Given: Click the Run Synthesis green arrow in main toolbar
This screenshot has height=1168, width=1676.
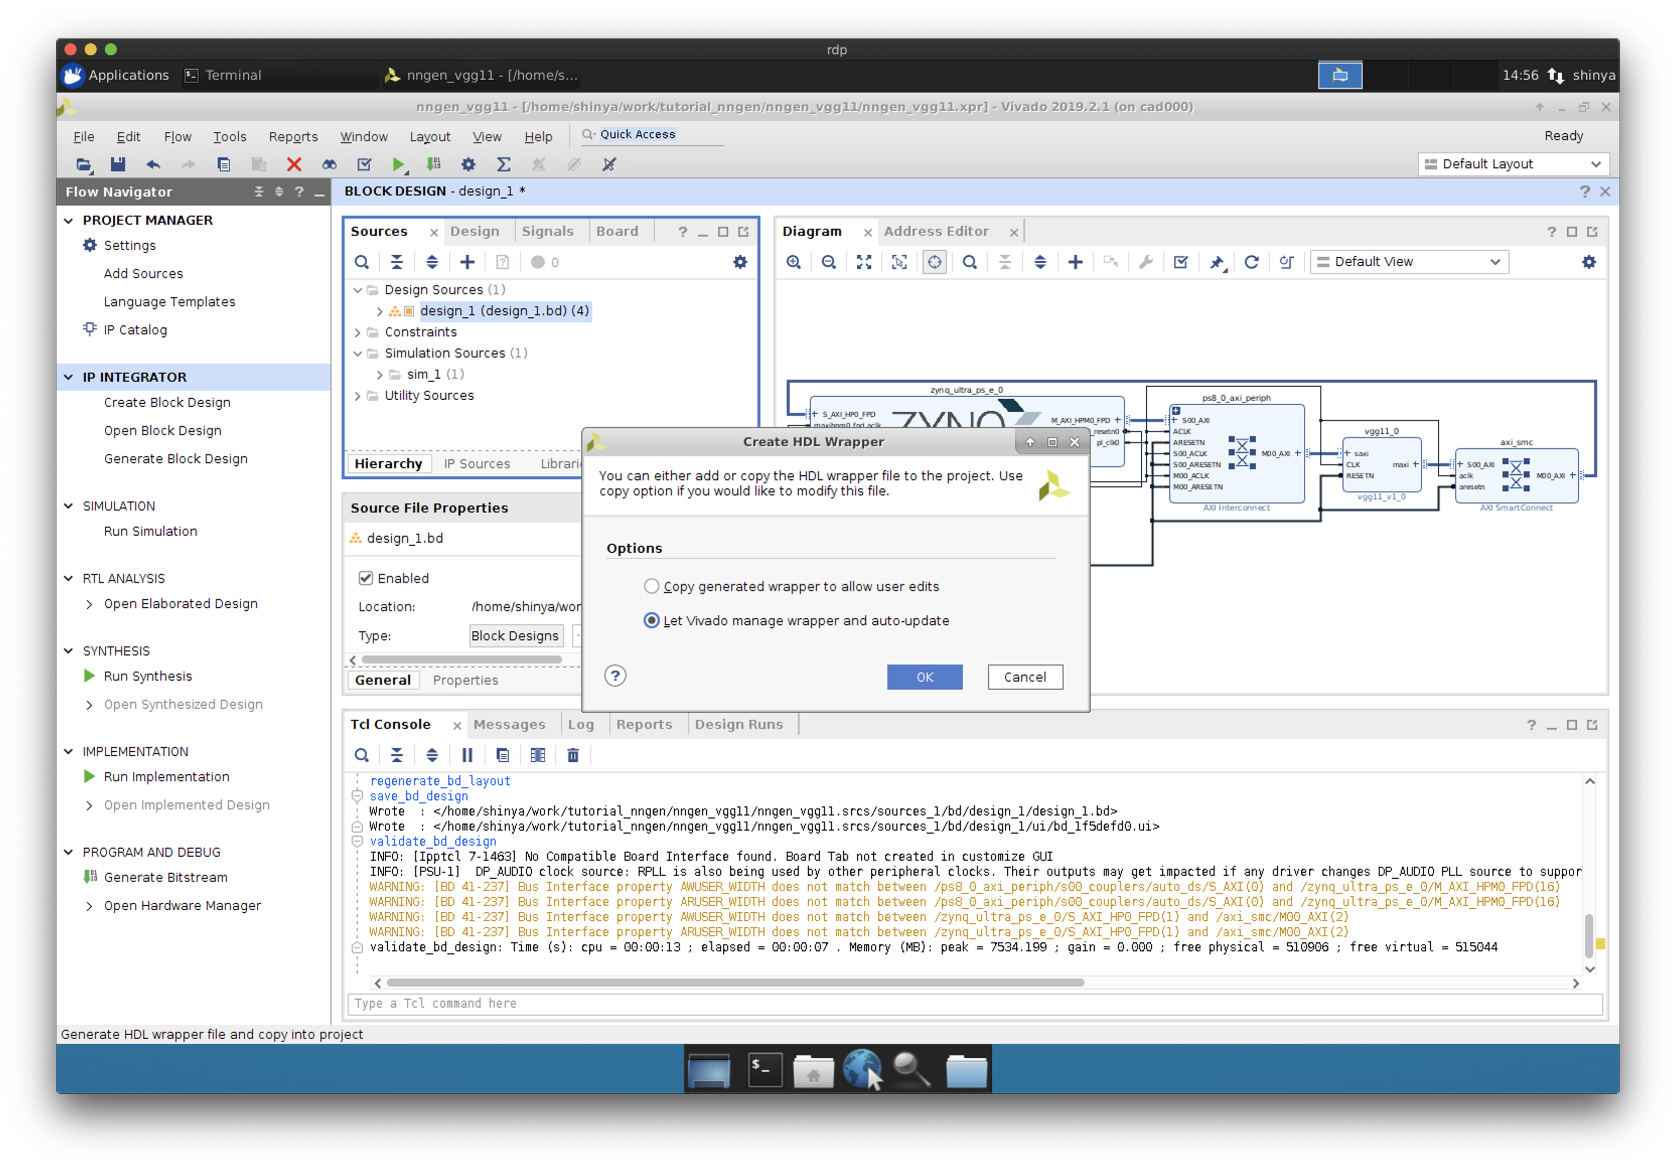Looking at the screenshot, I should [398, 164].
